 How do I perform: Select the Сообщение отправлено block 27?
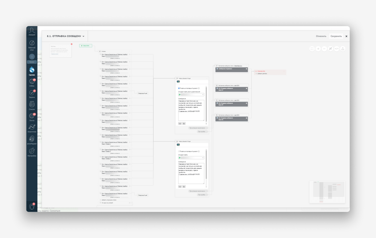click(231, 70)
